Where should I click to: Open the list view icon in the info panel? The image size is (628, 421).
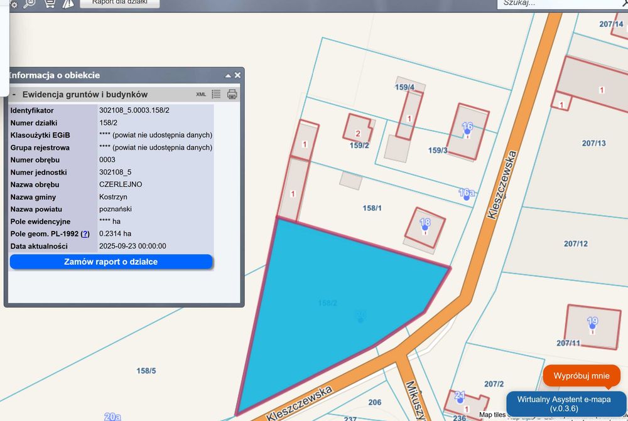pos(216,94)
